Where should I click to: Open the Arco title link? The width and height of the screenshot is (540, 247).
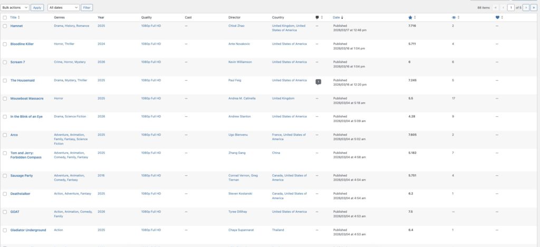point(14,135)
